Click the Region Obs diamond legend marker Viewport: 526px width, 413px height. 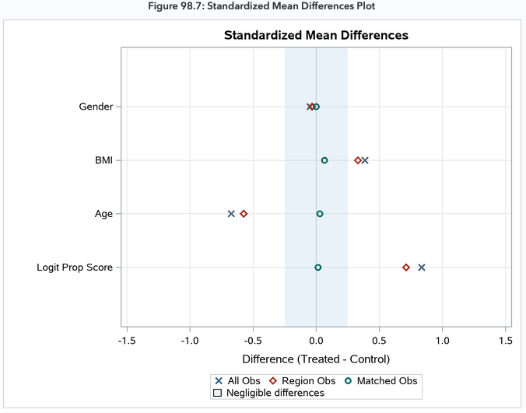(274, 381)
